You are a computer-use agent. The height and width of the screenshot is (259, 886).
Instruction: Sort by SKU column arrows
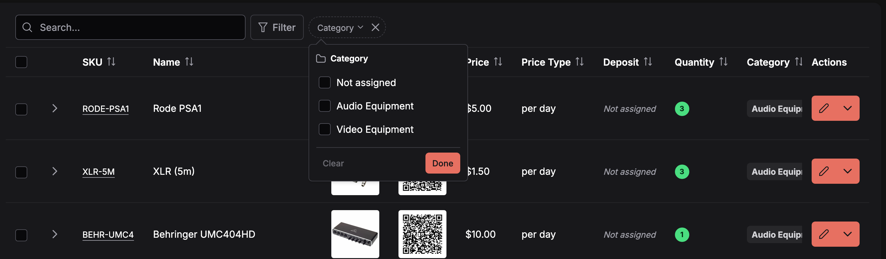pos(111,62)
